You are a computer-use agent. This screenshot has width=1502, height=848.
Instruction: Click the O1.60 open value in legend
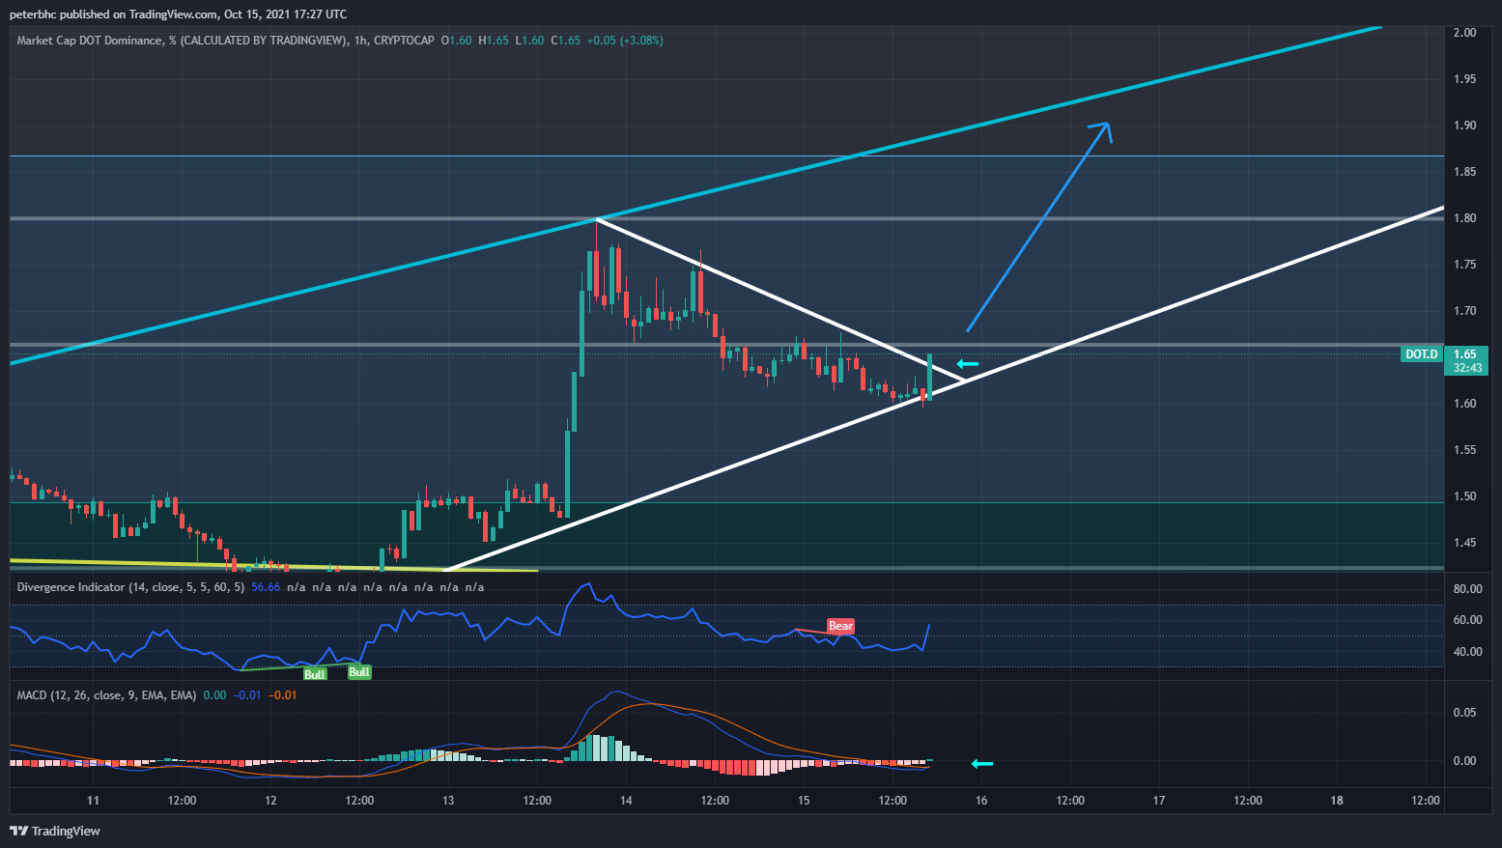coord(457,41)
